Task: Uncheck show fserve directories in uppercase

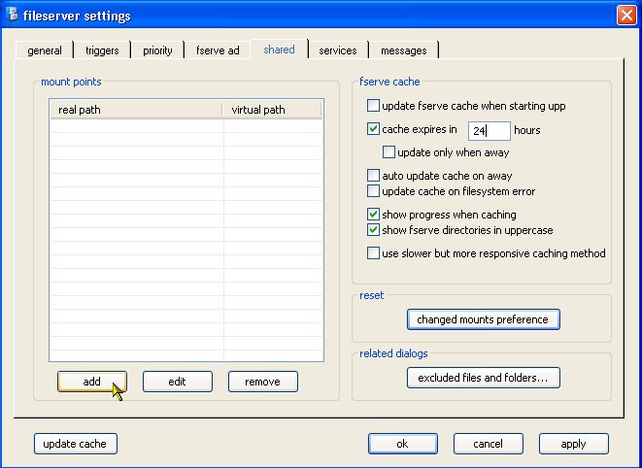Action: pos(373,230)
